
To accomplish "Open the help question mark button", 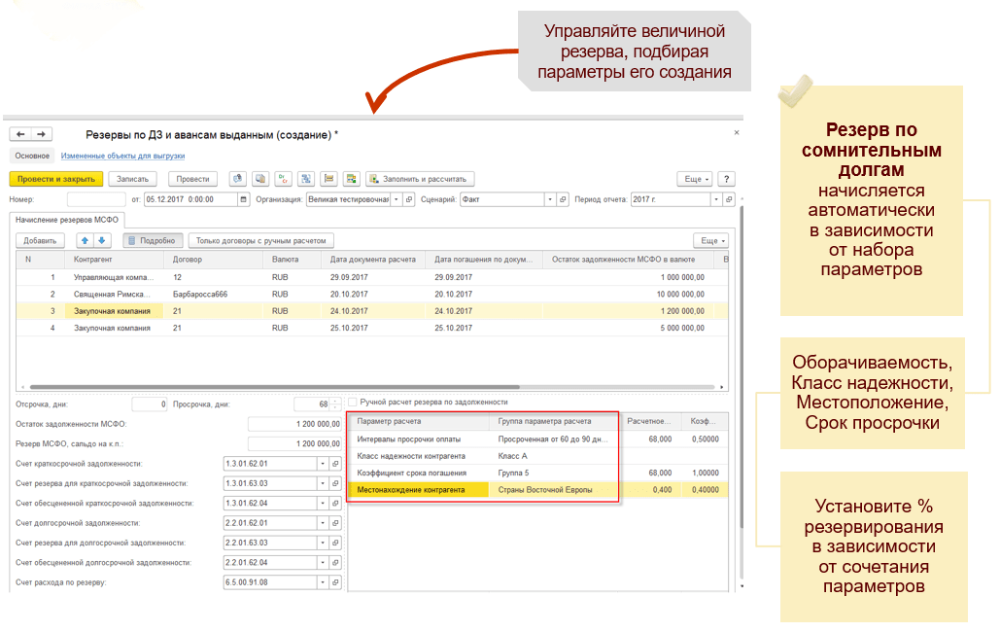I will tap(725, 179).
